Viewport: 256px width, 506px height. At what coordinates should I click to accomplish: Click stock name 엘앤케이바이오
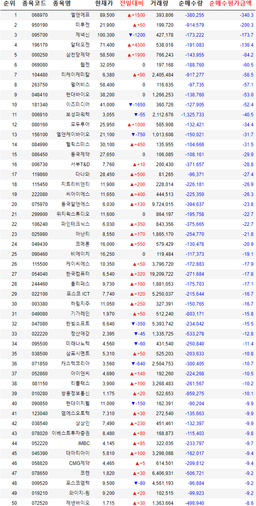tap(73, 135)
